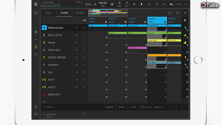Go to next scene with > button
Viewport: 222px width, 125px height.
point(182,107)
